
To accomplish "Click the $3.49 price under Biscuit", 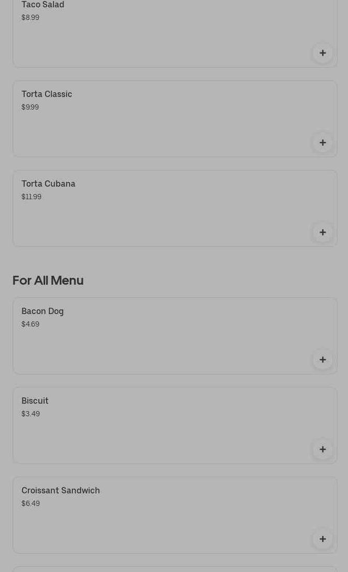I will 30,414.
